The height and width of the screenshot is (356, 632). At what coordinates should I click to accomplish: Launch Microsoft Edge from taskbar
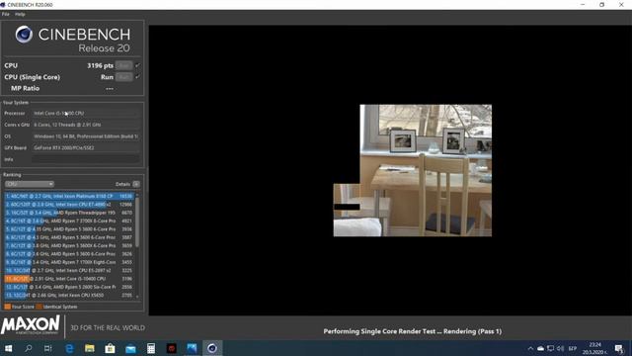(x=69, y=348)
